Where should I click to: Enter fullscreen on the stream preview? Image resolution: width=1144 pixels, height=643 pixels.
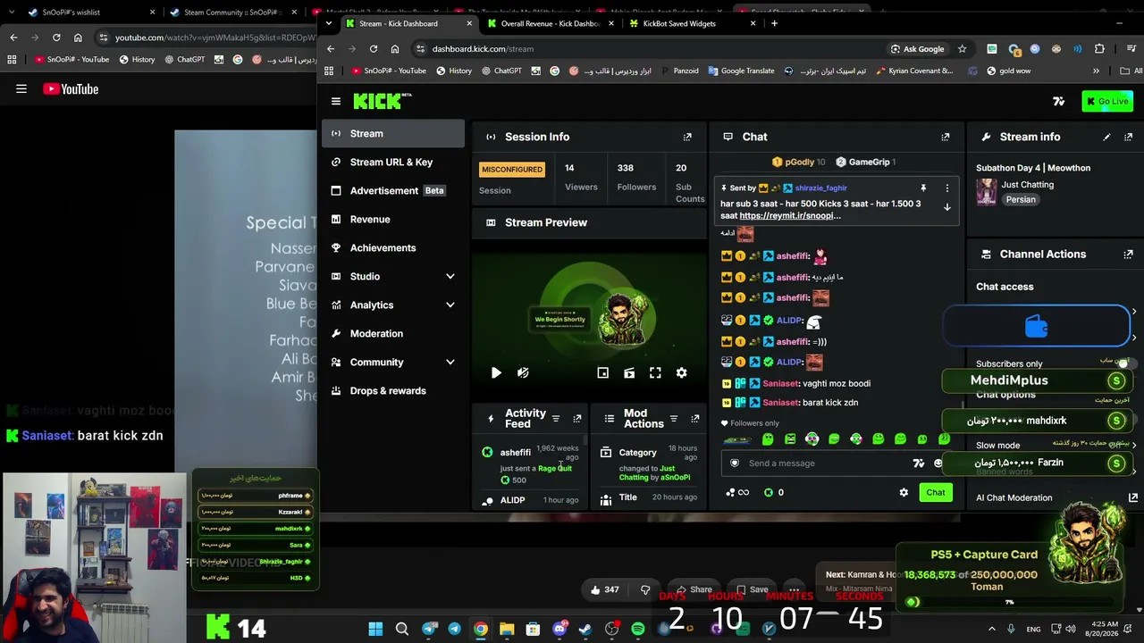click(x=655, y=373)
